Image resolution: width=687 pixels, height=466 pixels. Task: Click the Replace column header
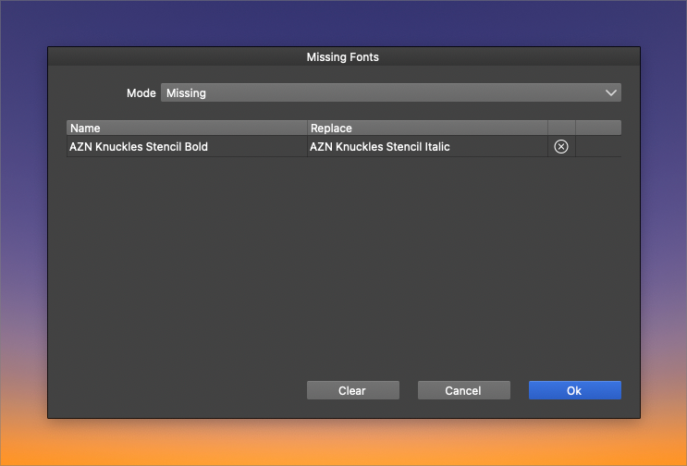point(425,128)
